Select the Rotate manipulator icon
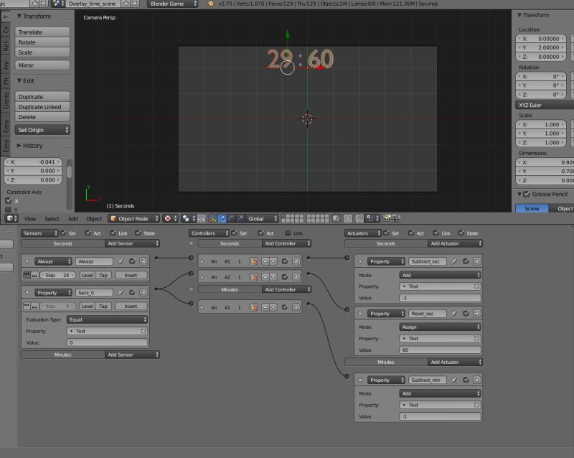The width and height of the screenshot is (574, 458). [230, 219]
